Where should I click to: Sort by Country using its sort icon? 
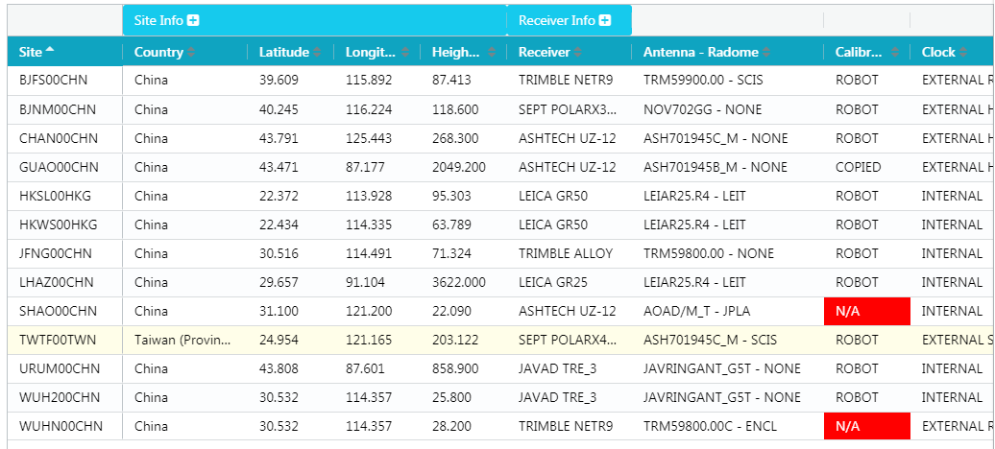191,52
